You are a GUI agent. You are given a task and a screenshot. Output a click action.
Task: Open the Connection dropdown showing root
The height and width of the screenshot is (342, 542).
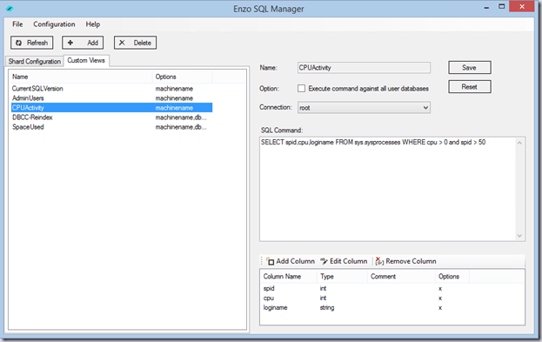point(364,108)
